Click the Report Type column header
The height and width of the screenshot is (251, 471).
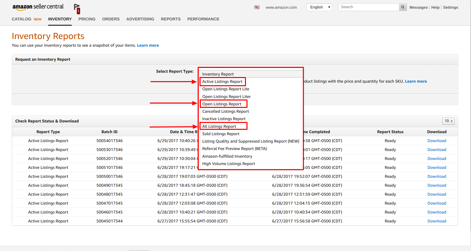(48, 132)
